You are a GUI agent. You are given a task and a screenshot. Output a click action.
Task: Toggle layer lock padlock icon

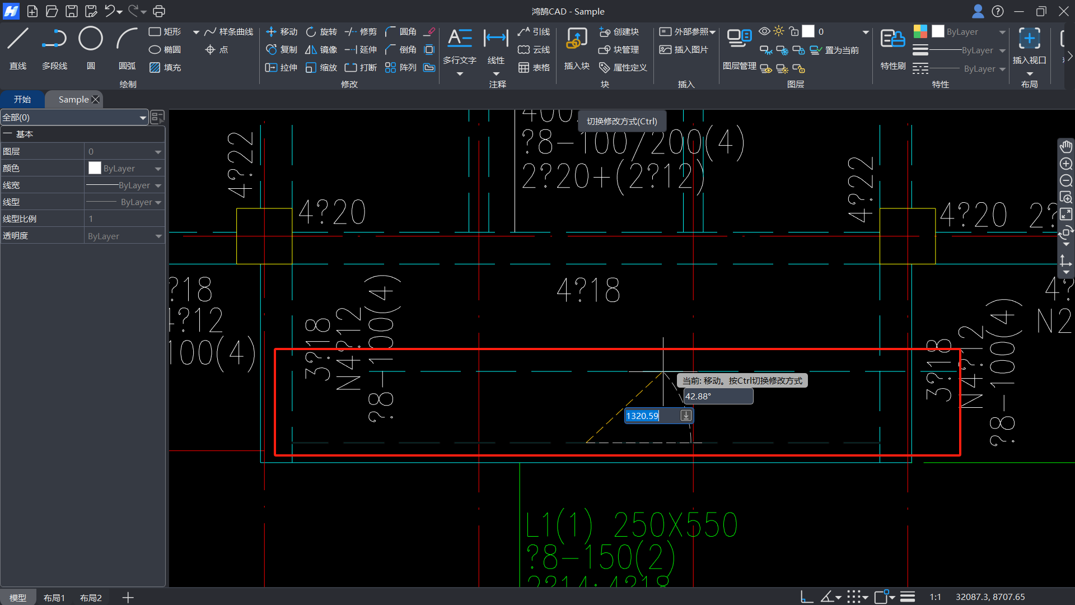coord(794,31)
